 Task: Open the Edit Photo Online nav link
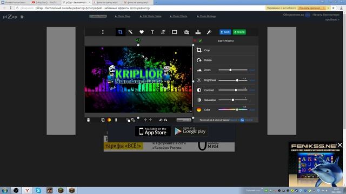(x=150, y=16)
